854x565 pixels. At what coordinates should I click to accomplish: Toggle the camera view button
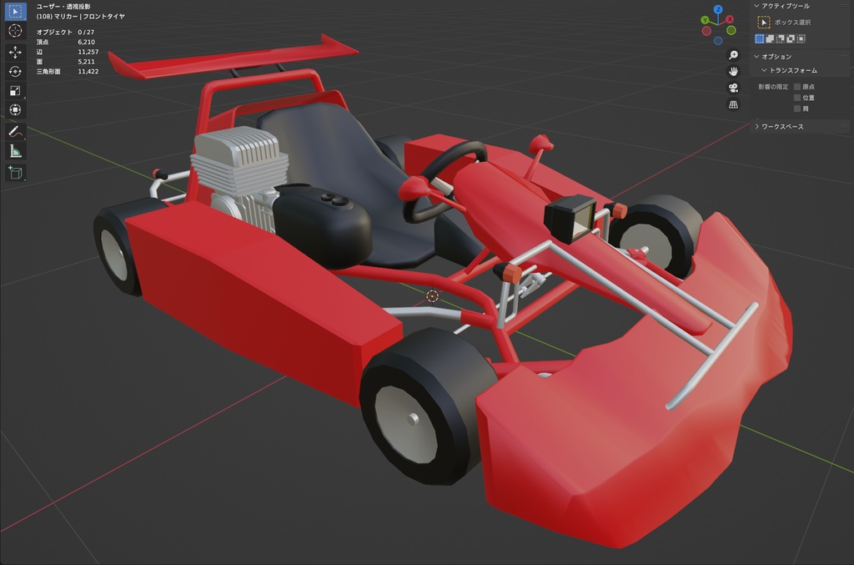click(733, 88)
